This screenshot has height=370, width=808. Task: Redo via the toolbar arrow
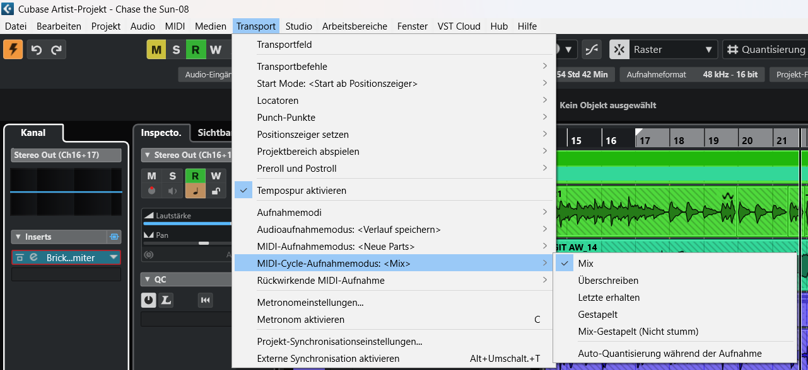click(57, 50)
